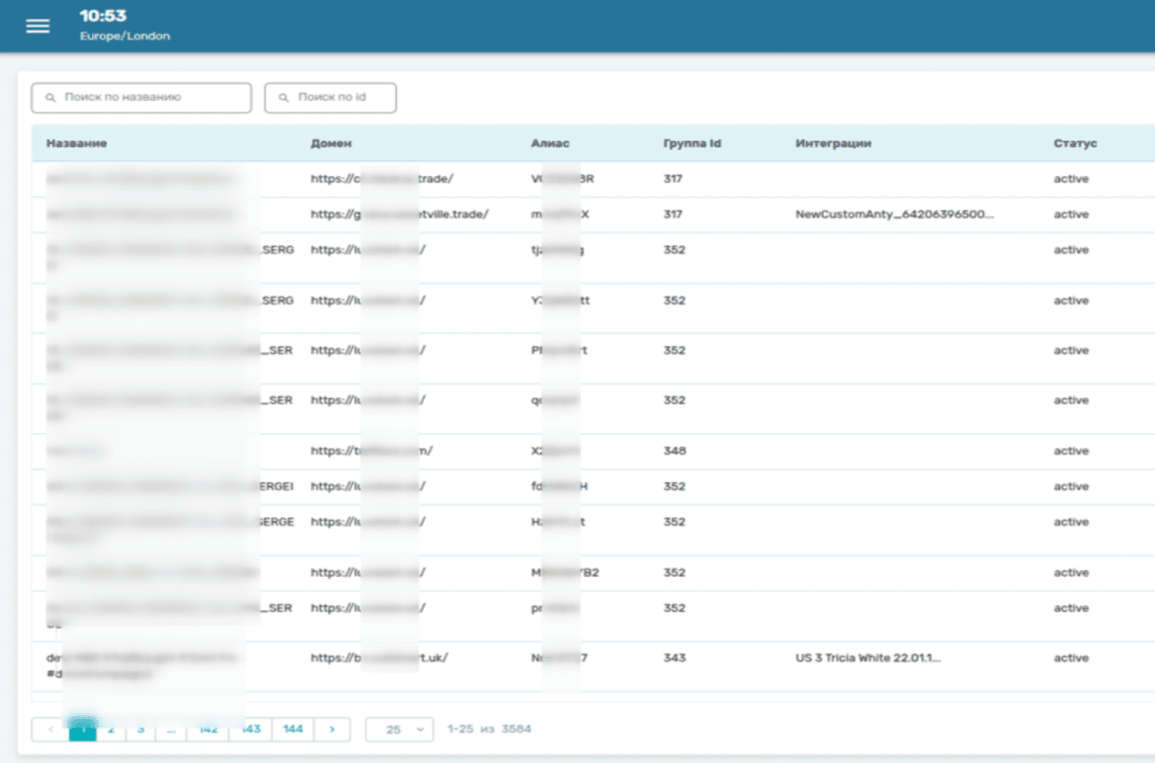Select page 2 in pagination
The image size is (1155, 763).
(111, 730)
